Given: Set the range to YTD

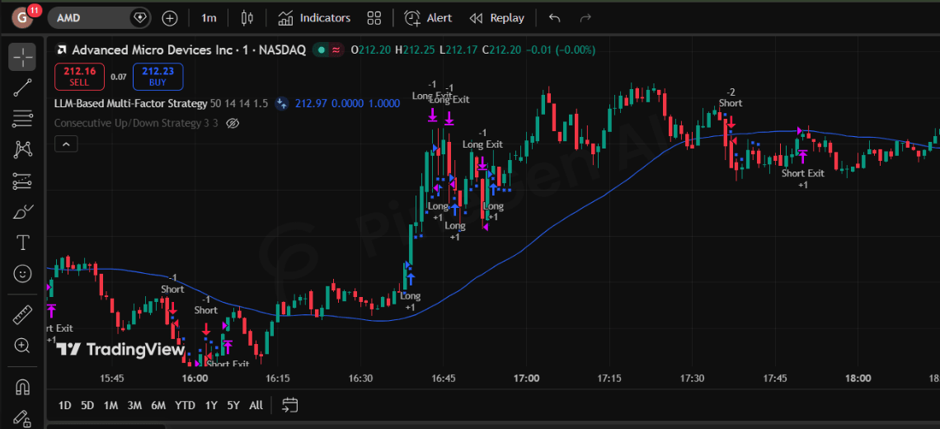Looking at the screenshot, I should [185, 405].
